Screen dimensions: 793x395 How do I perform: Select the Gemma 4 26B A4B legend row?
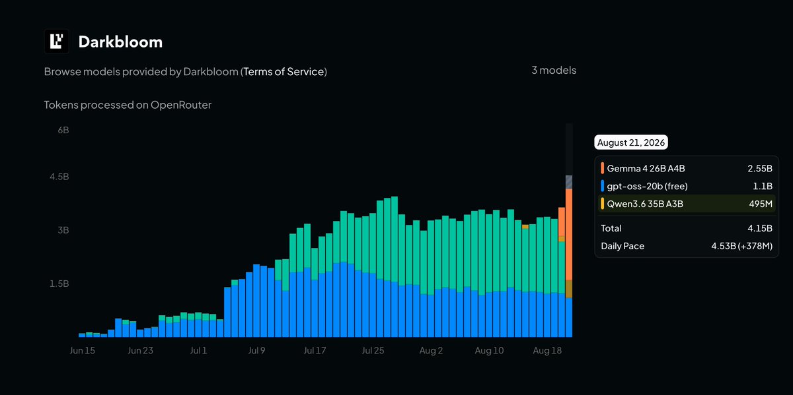click(x=687, y=168)
